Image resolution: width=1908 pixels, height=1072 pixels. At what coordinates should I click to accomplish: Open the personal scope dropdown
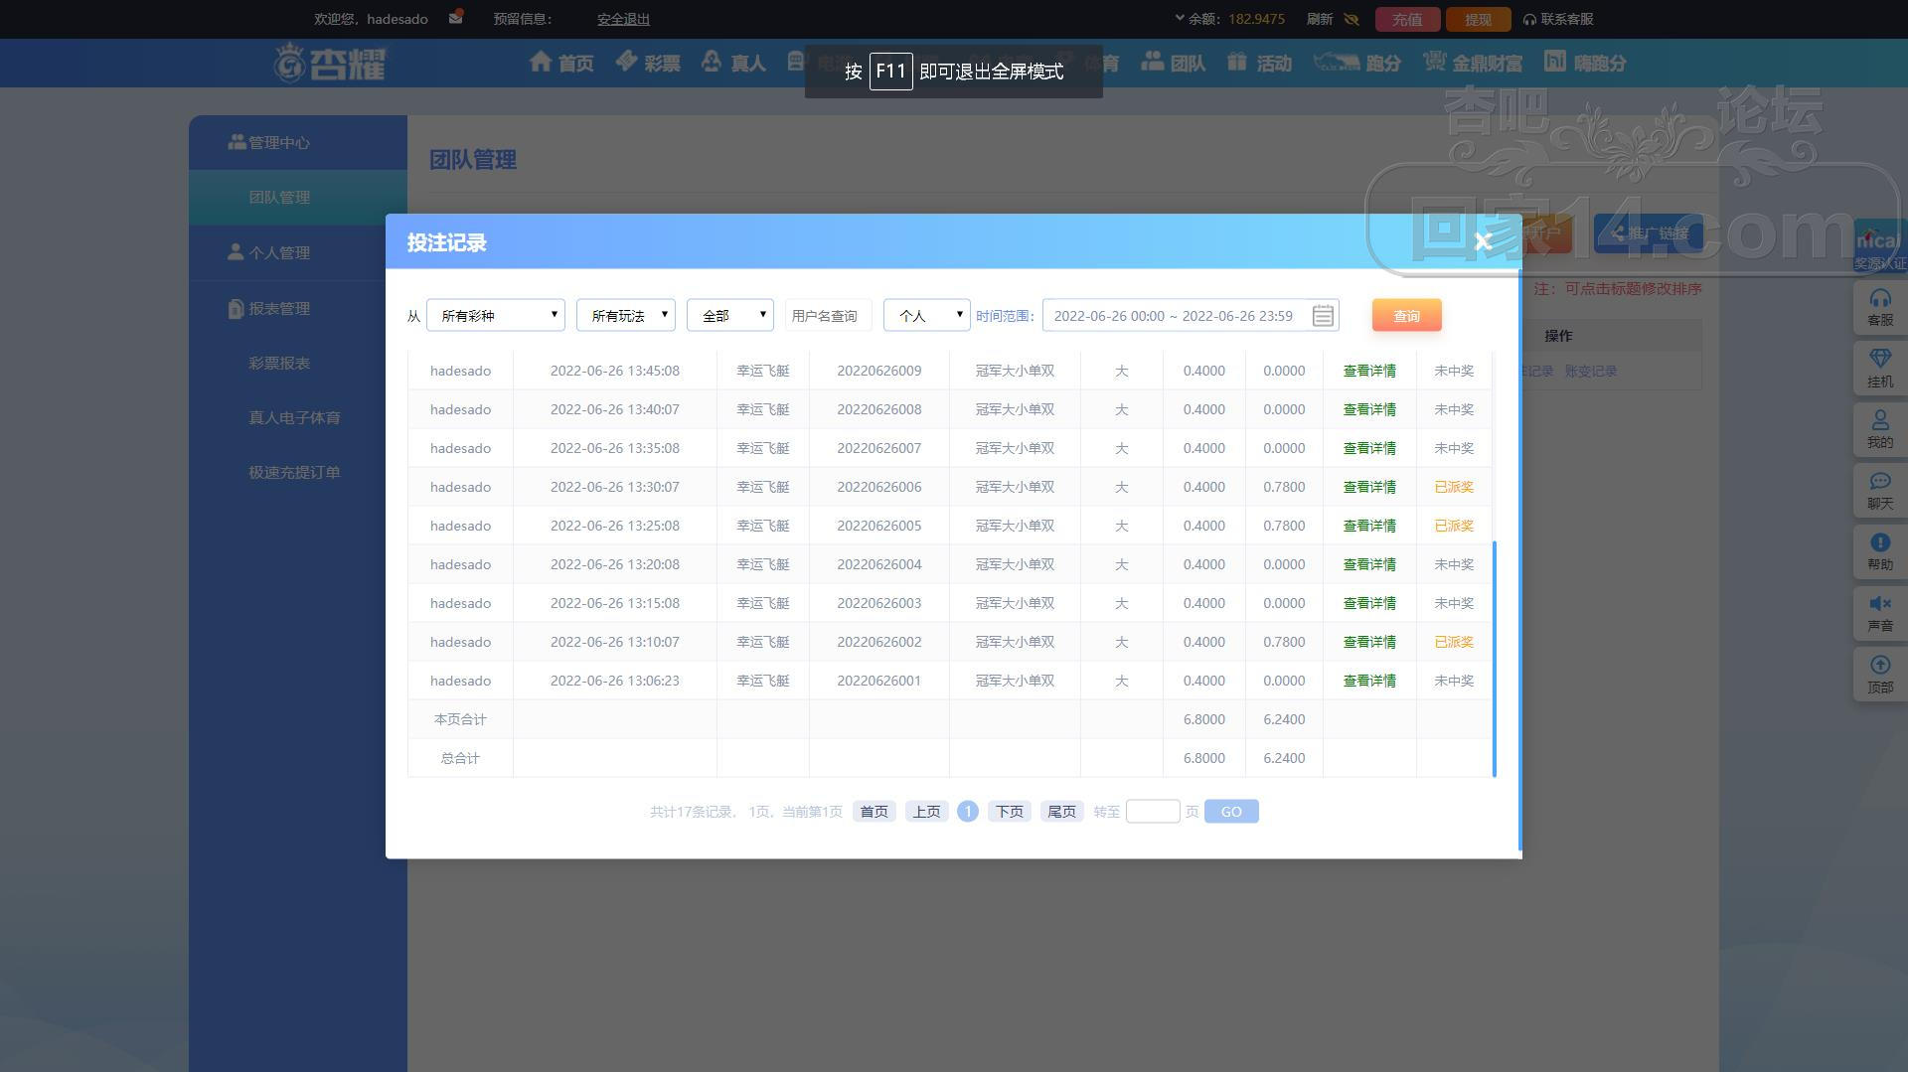[926, 316]
